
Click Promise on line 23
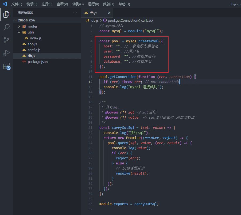pyautogui.click(x=133, y=138)
